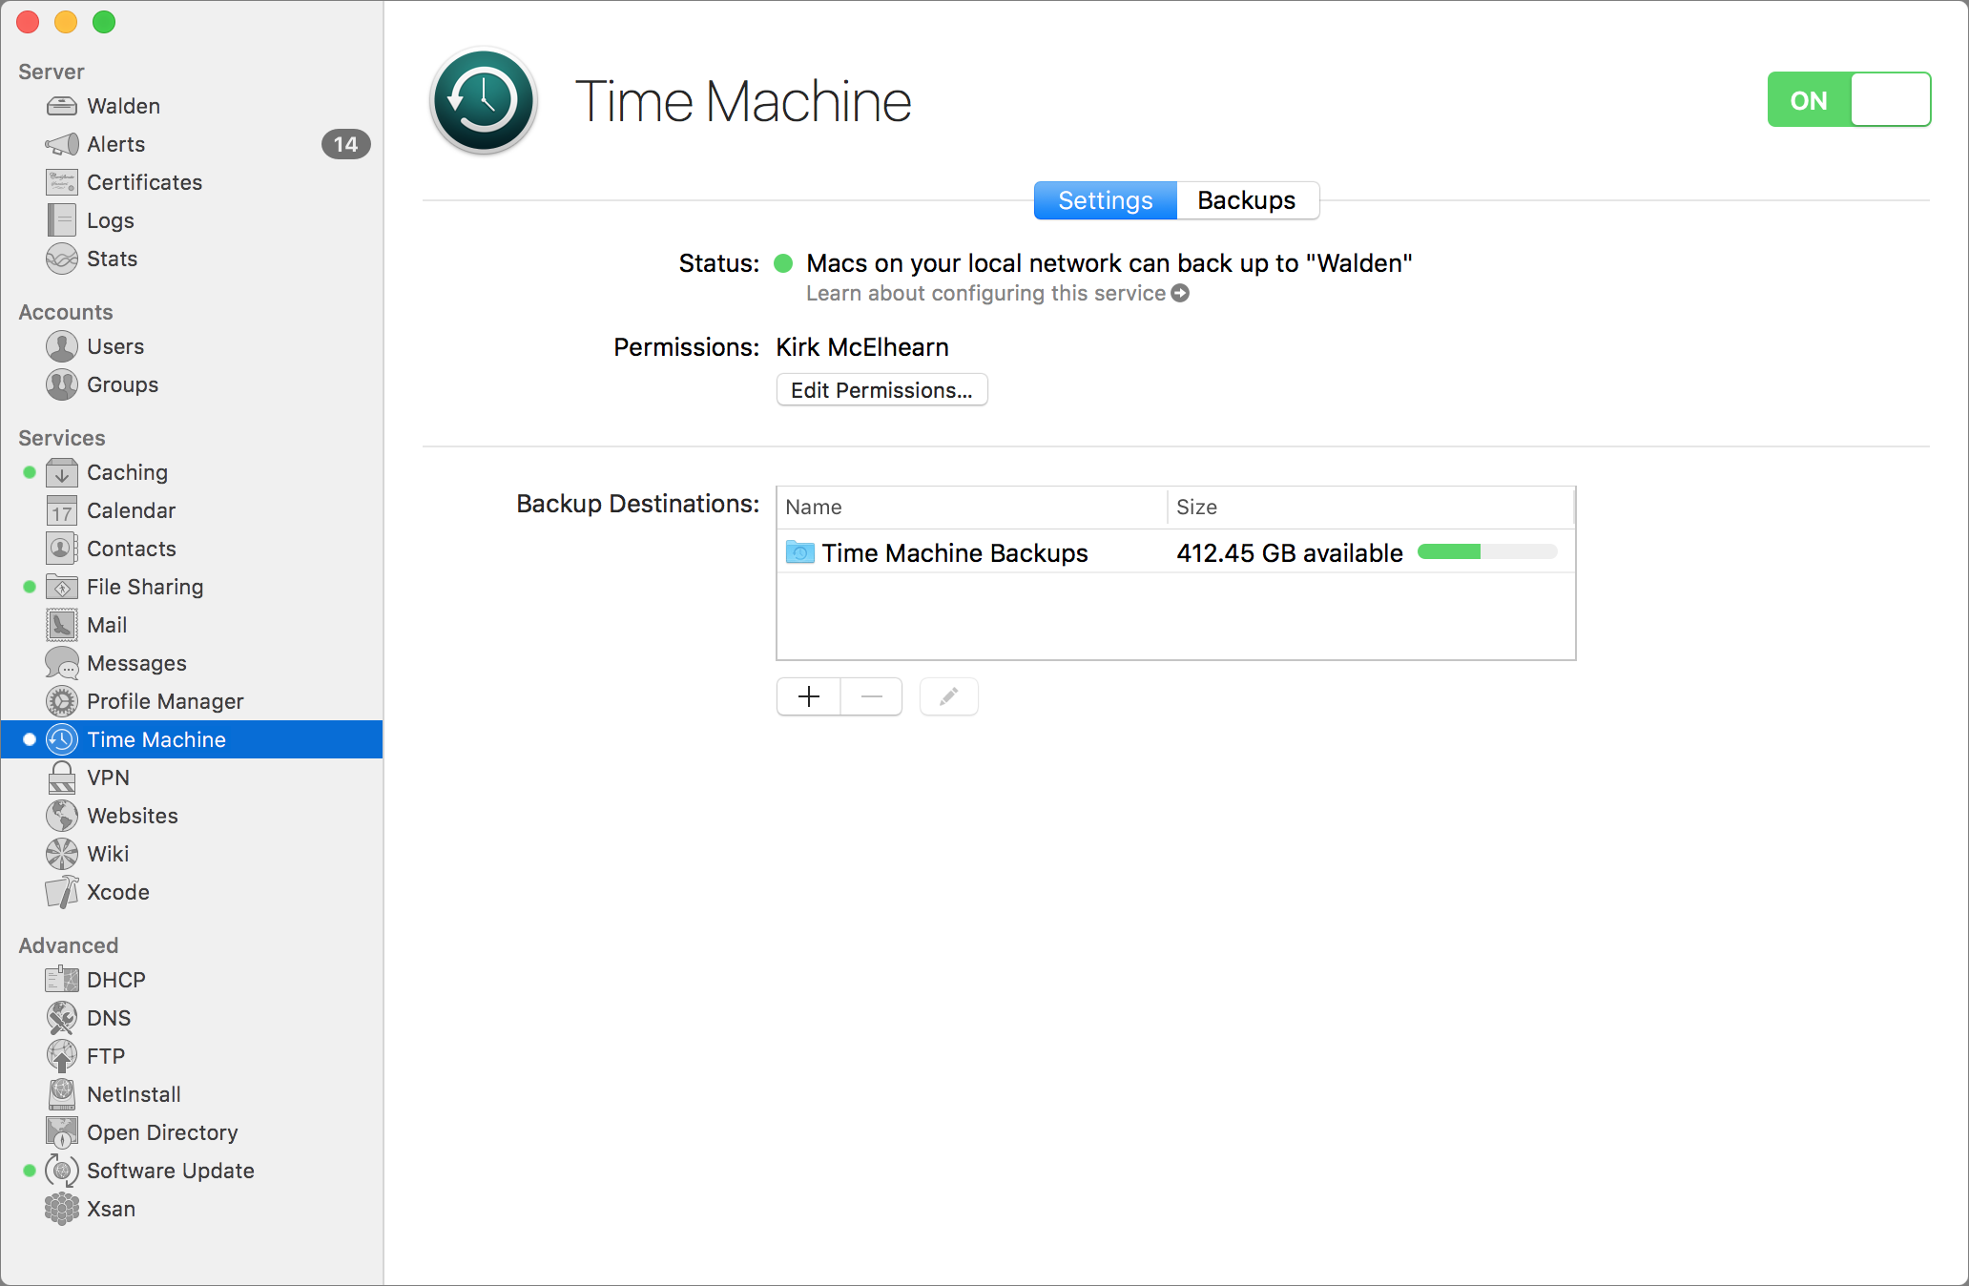The image size is (1969, 1286).
Task: Open Learn about configuring this service link
Action: [997, 294]
